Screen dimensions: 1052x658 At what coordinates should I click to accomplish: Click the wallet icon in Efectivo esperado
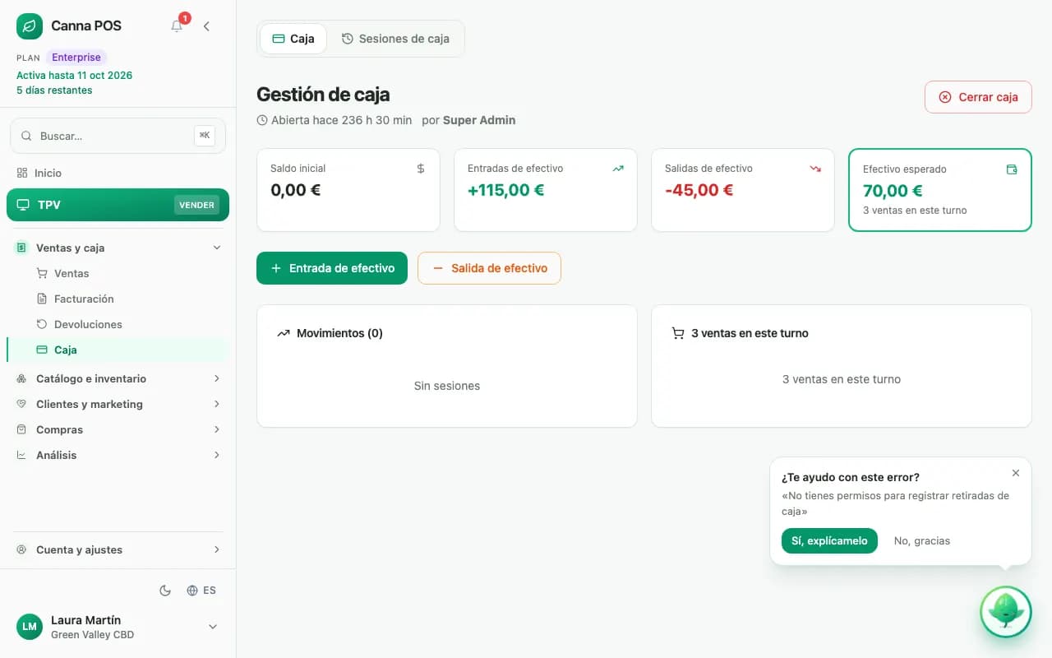(x=1012, y=169)
